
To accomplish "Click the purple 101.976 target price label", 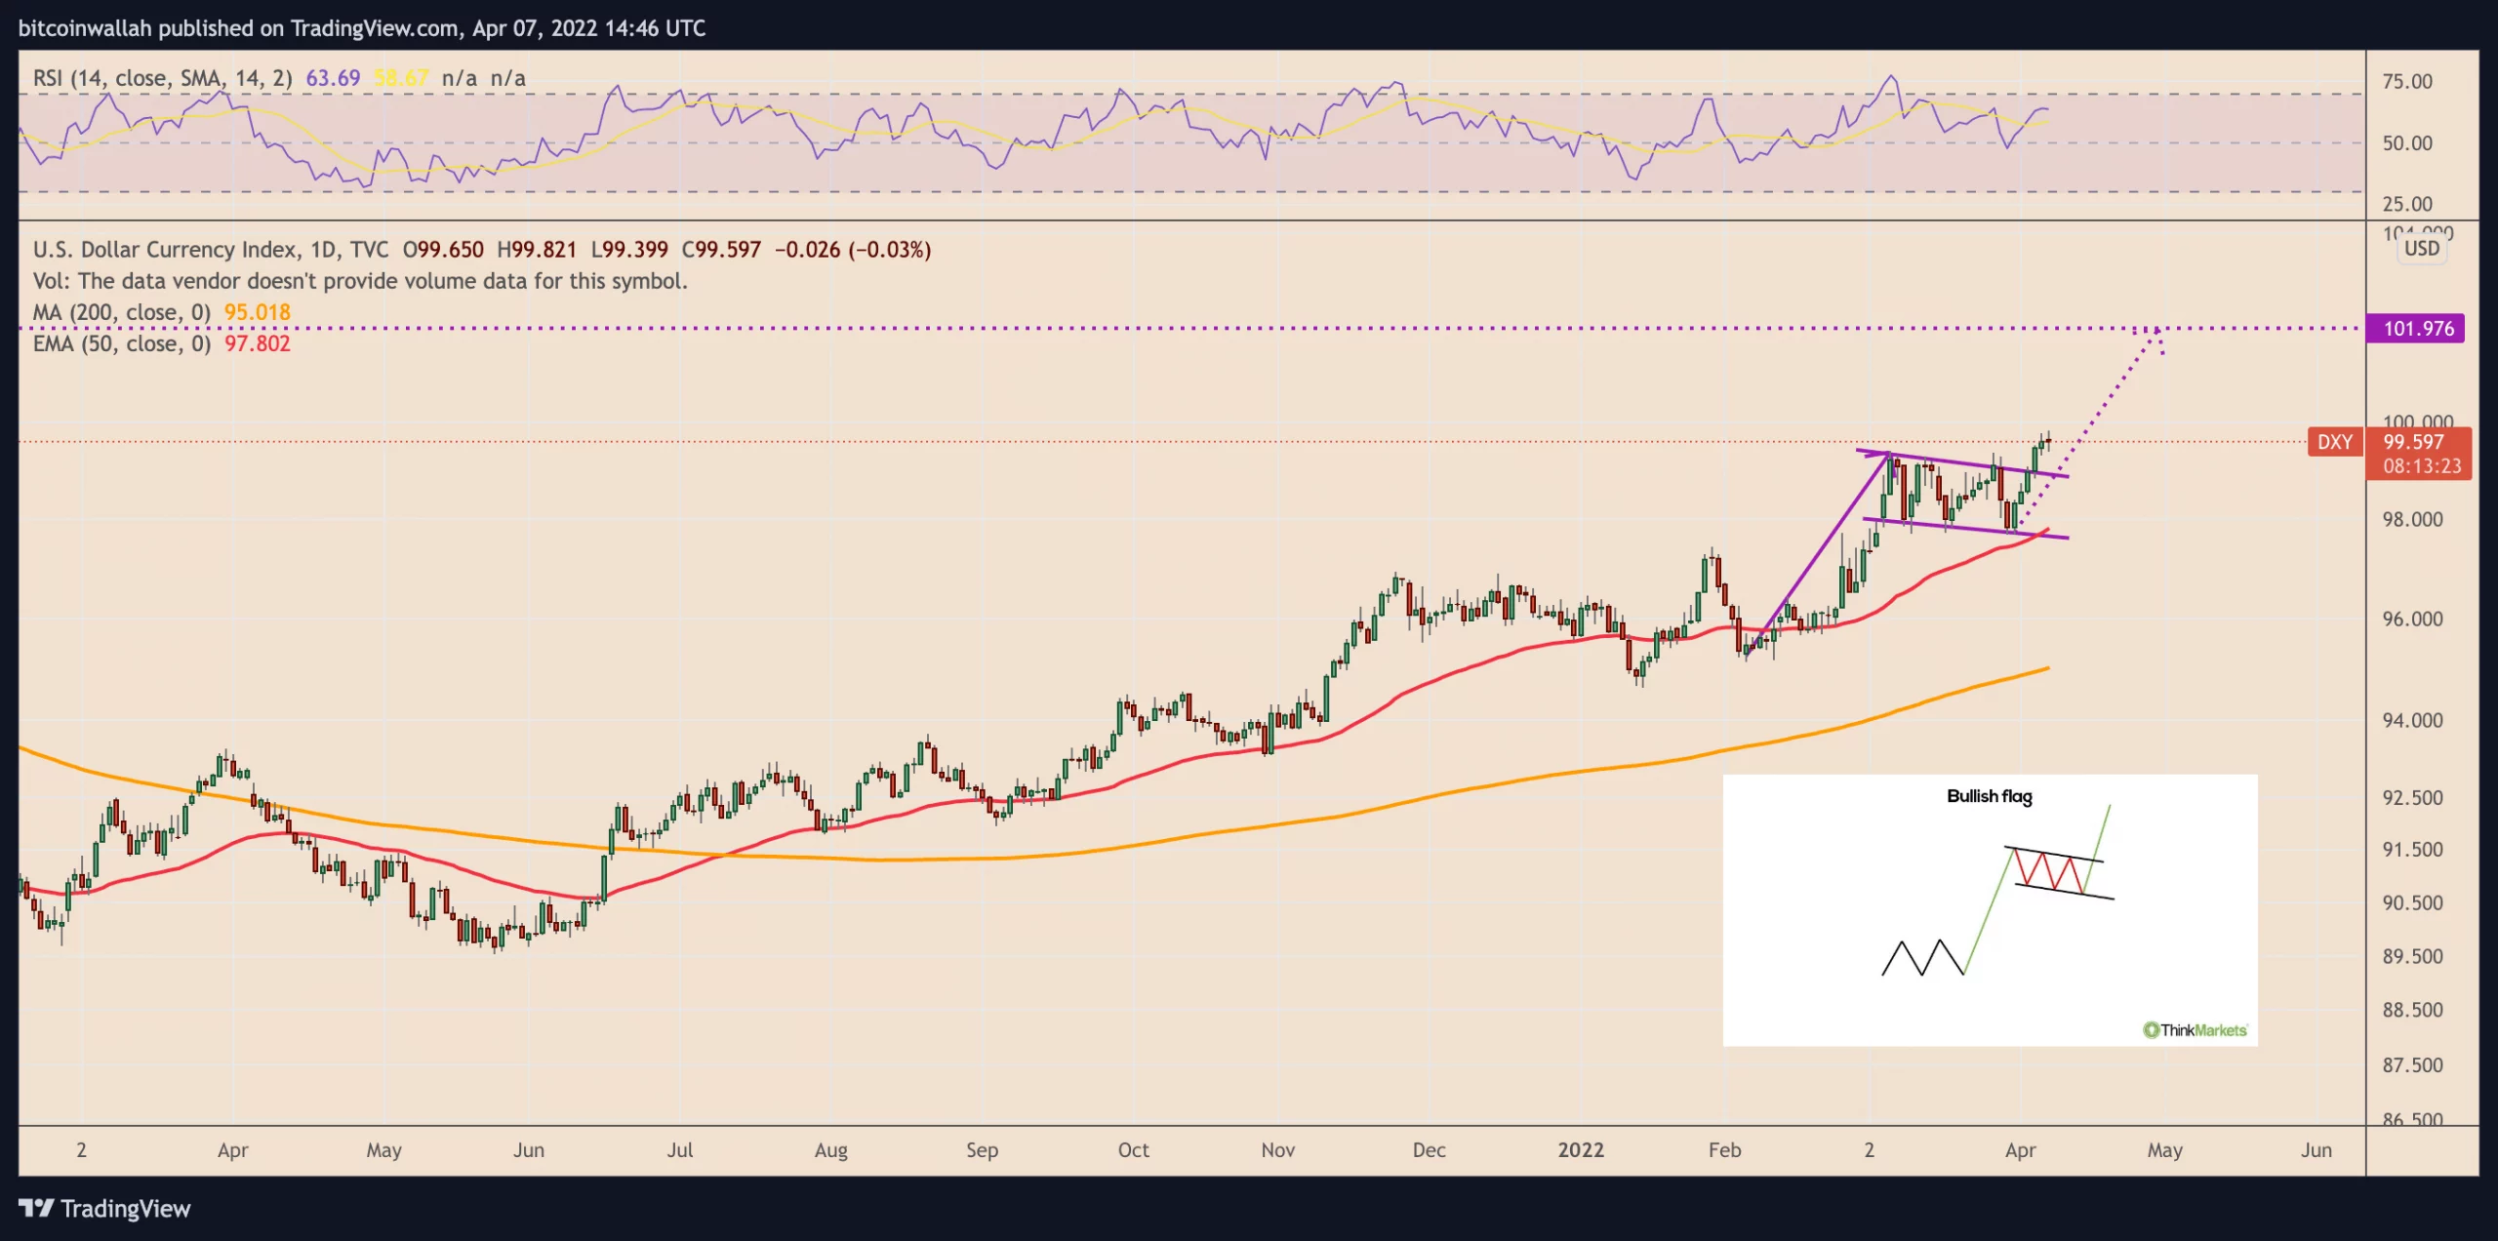I will 2416,329.
